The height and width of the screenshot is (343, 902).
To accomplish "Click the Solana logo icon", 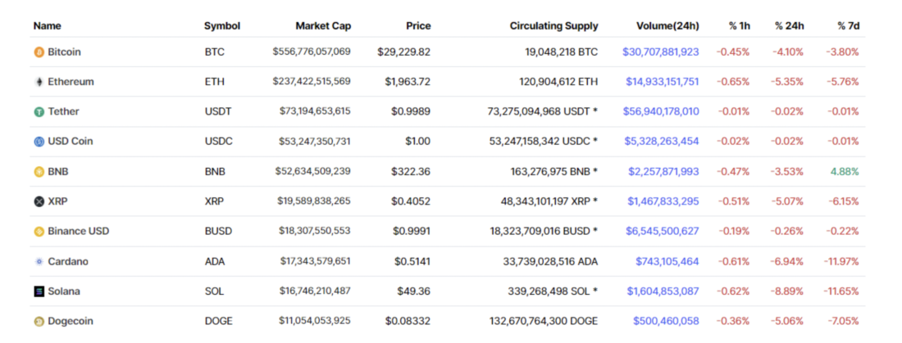I will (x=39, y=291).
